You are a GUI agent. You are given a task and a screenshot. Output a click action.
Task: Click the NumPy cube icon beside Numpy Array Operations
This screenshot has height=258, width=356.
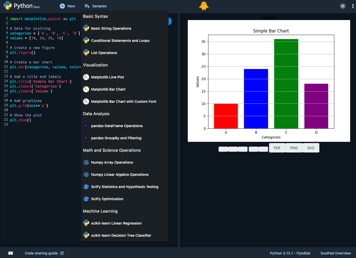[x=86, y=162]
